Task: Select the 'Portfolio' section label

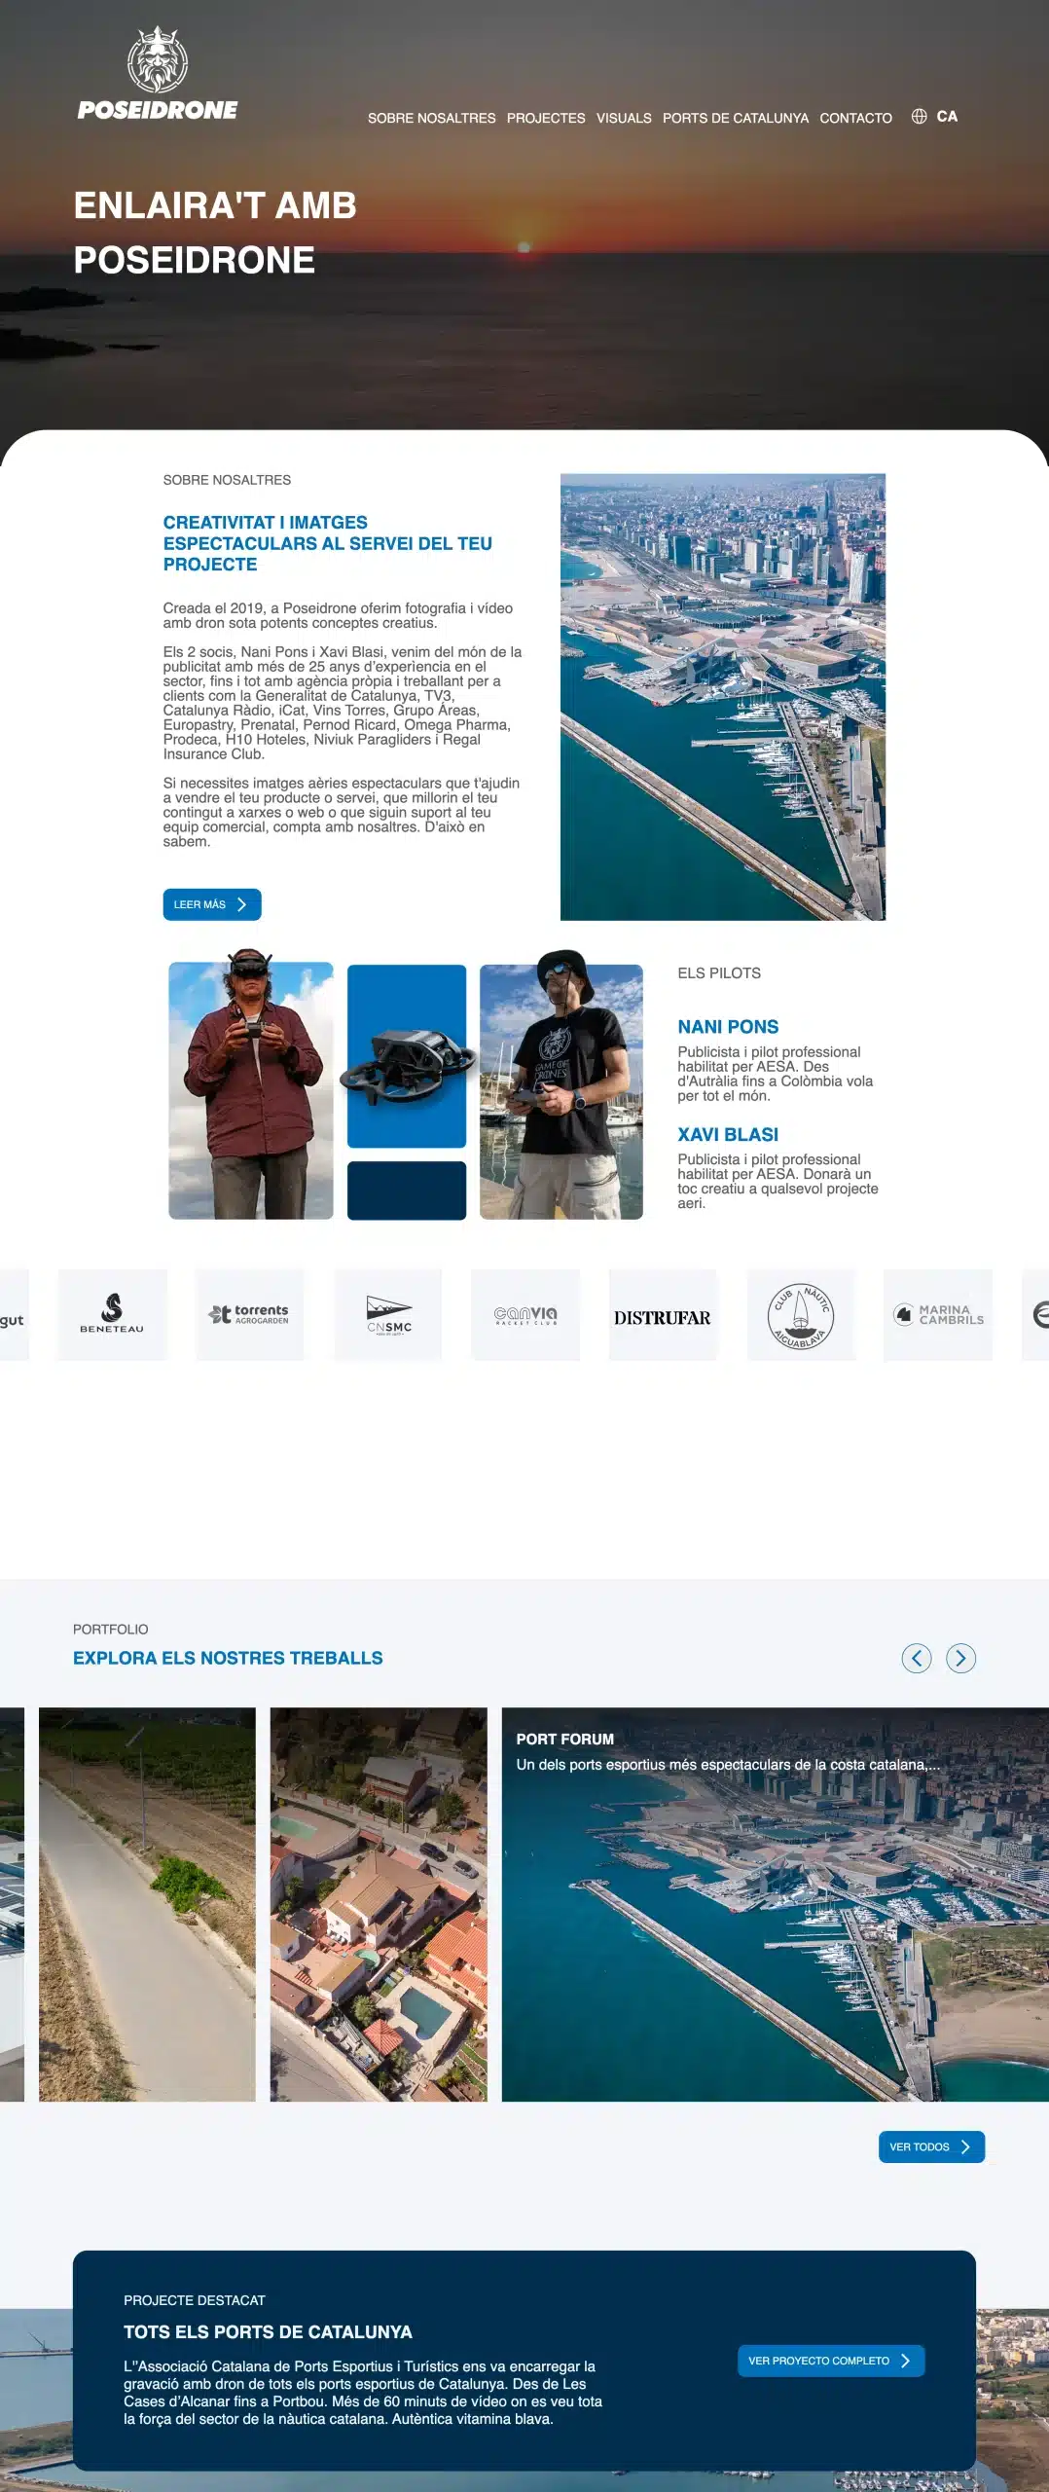Action: pyautogui.click(x=111, y=1630)
